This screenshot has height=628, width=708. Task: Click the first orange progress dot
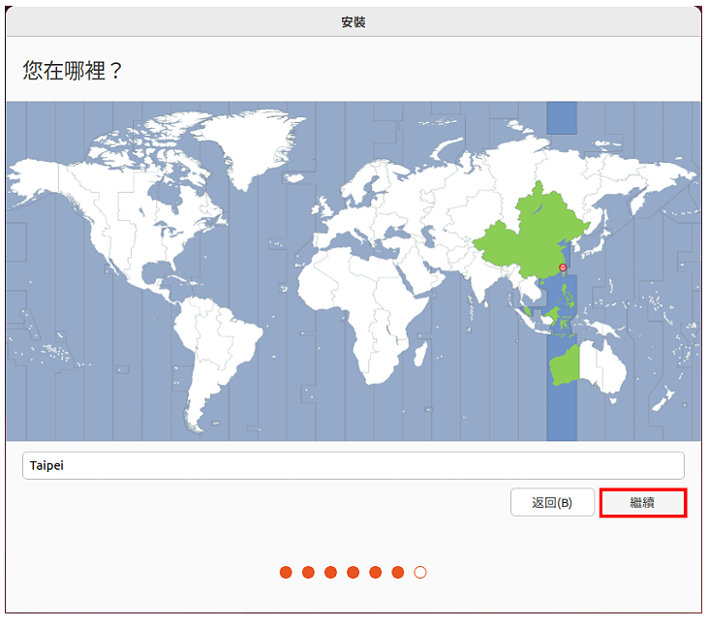click(286, 573)
